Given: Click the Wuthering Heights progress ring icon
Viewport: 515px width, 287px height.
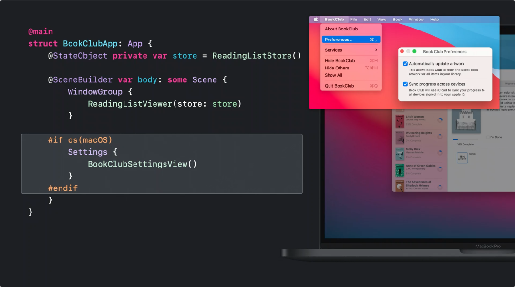Looking at the screenshot, I should pos(440,136).
